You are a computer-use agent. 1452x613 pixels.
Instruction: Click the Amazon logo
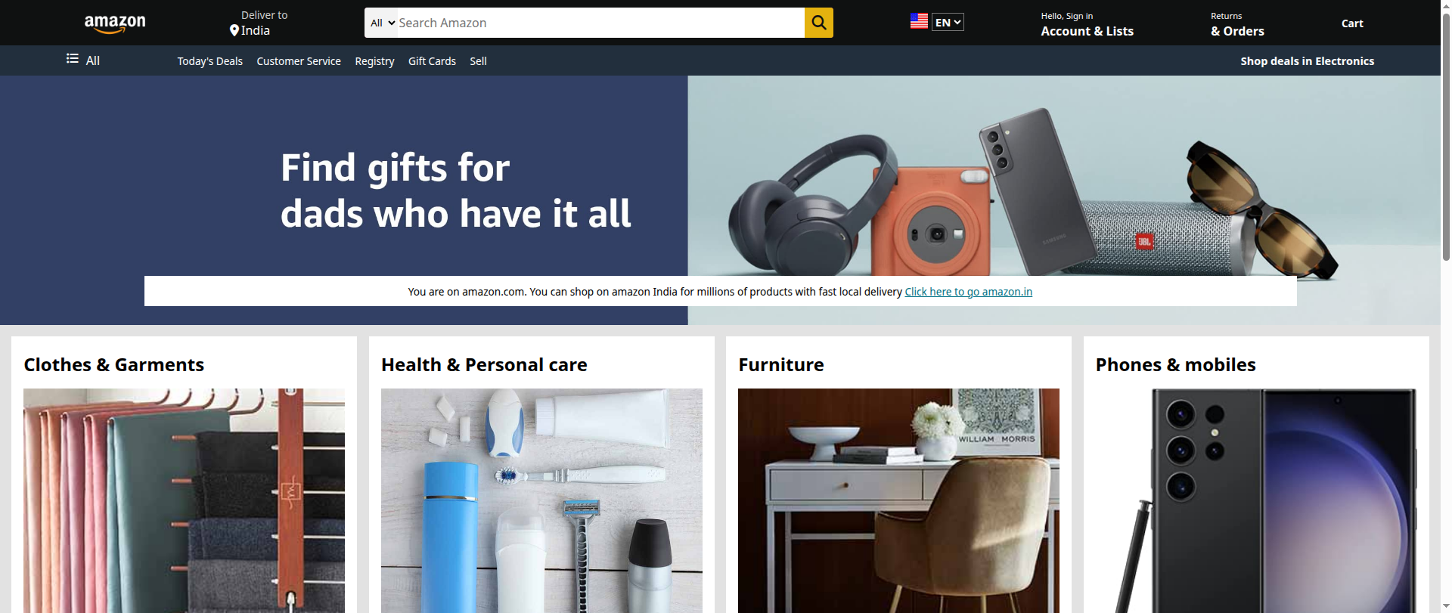[115, 24]
